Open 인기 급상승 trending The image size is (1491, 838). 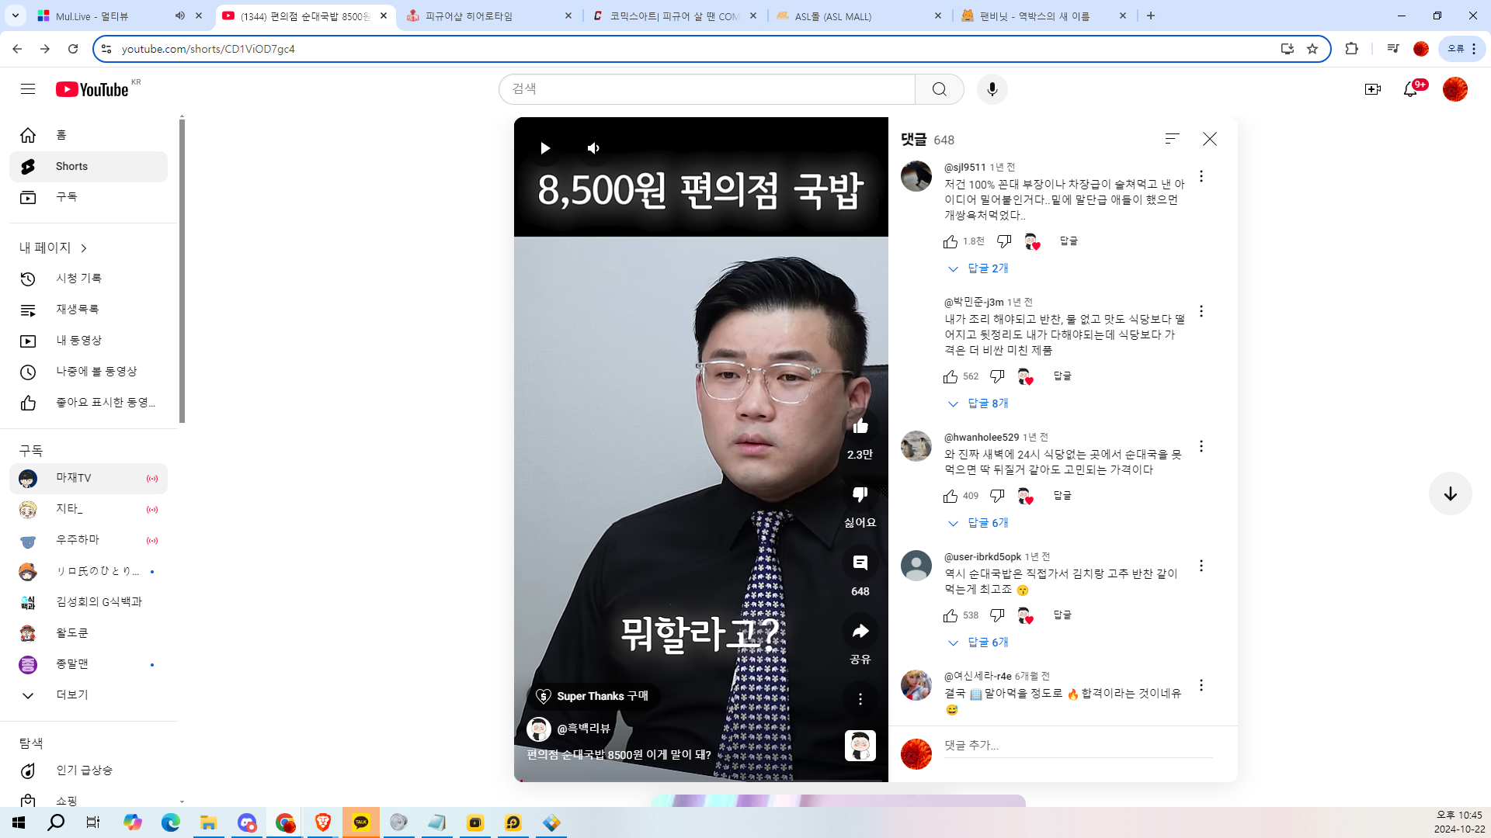[x=89, y=770]
